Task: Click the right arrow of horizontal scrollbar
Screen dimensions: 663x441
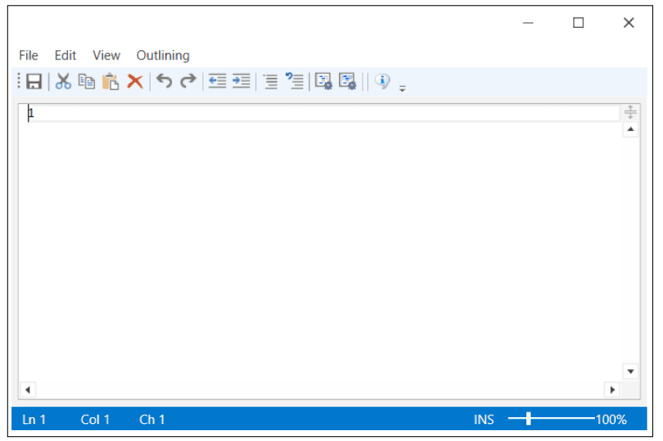Action: [613, 390]
